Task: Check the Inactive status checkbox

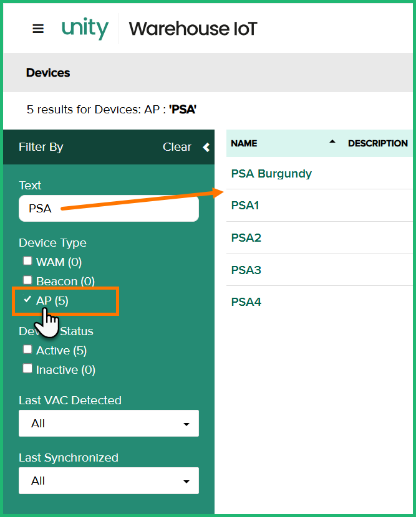Action: 27,369
